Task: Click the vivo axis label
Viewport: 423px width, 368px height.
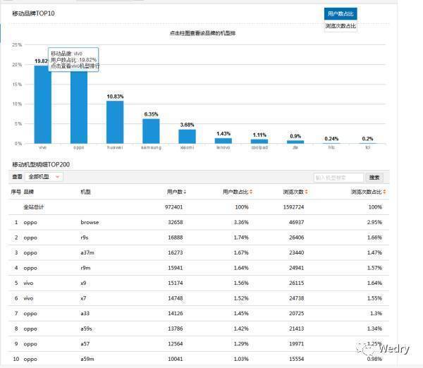Action: (x=42, y=147)
